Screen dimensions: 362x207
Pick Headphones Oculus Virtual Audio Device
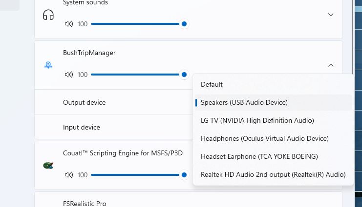tap(264, 138)
